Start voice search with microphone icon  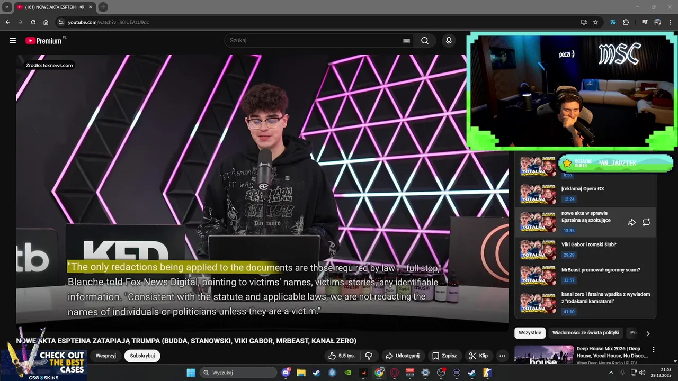449,41
